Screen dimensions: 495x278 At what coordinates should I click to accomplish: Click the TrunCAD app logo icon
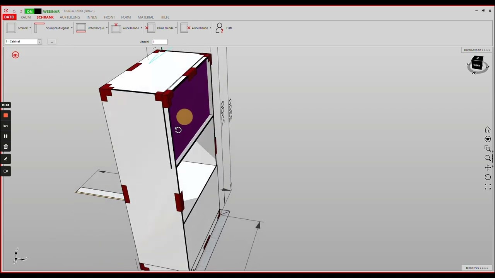[x=6, y=11]
